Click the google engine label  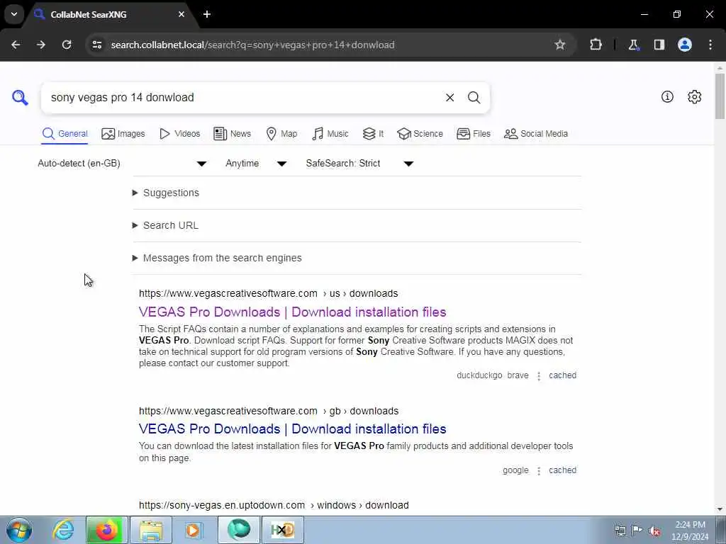coord(515,470)
